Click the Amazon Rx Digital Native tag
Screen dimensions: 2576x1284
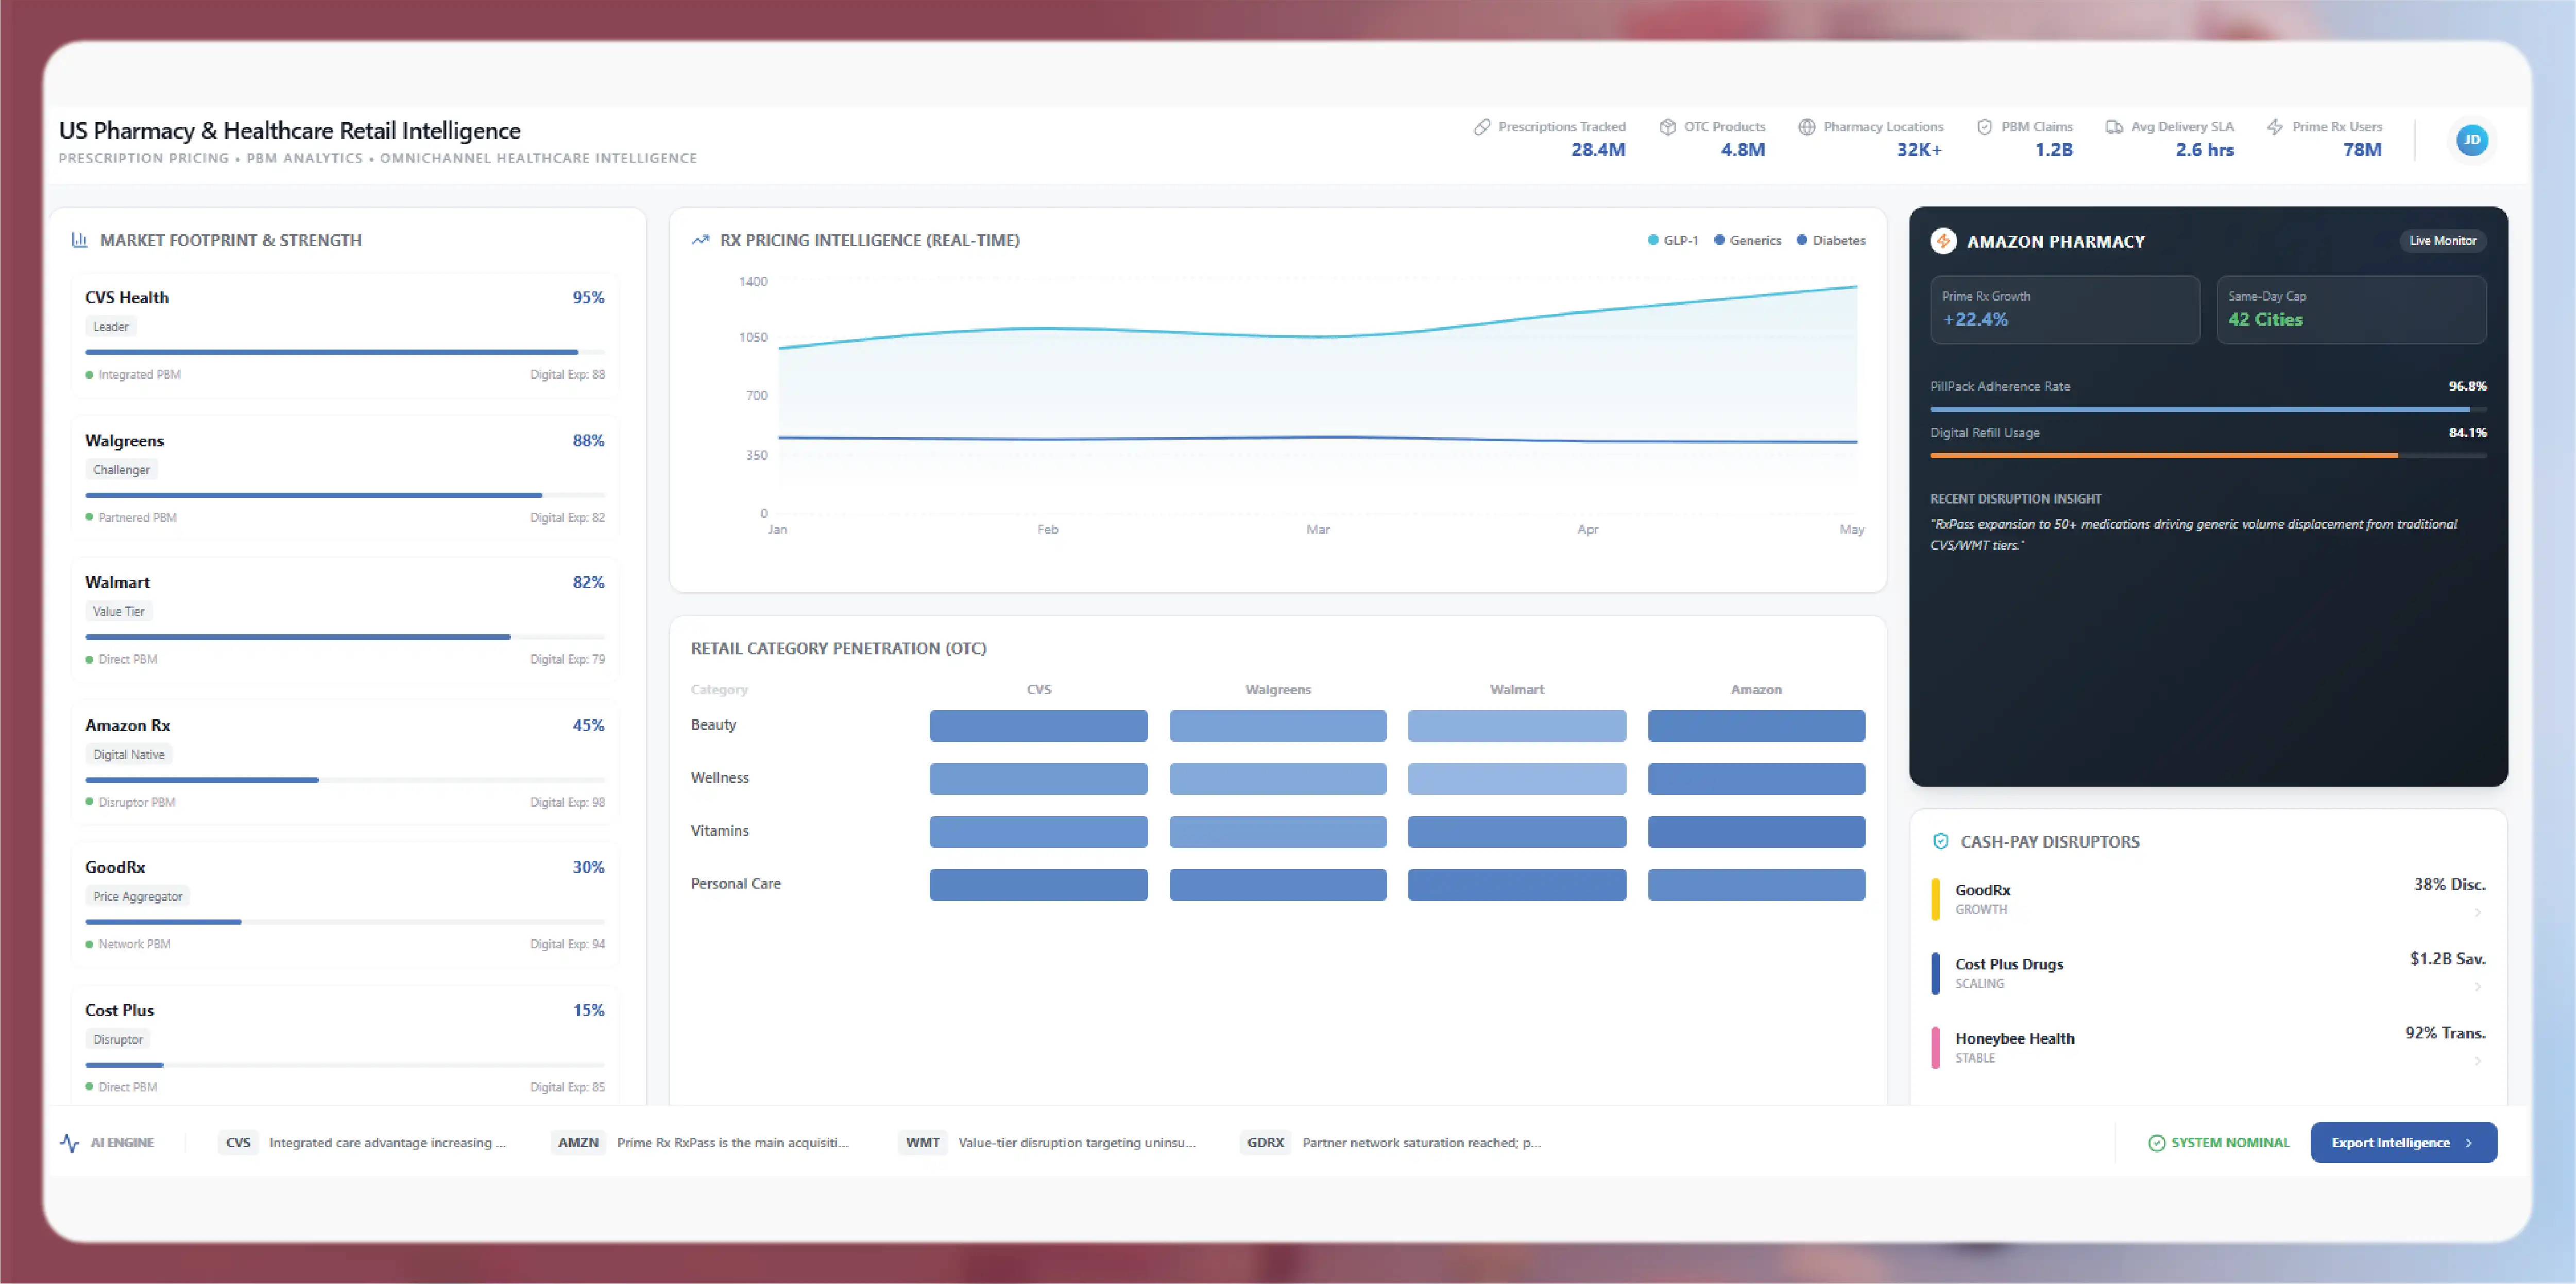click(x=129, y=754)
